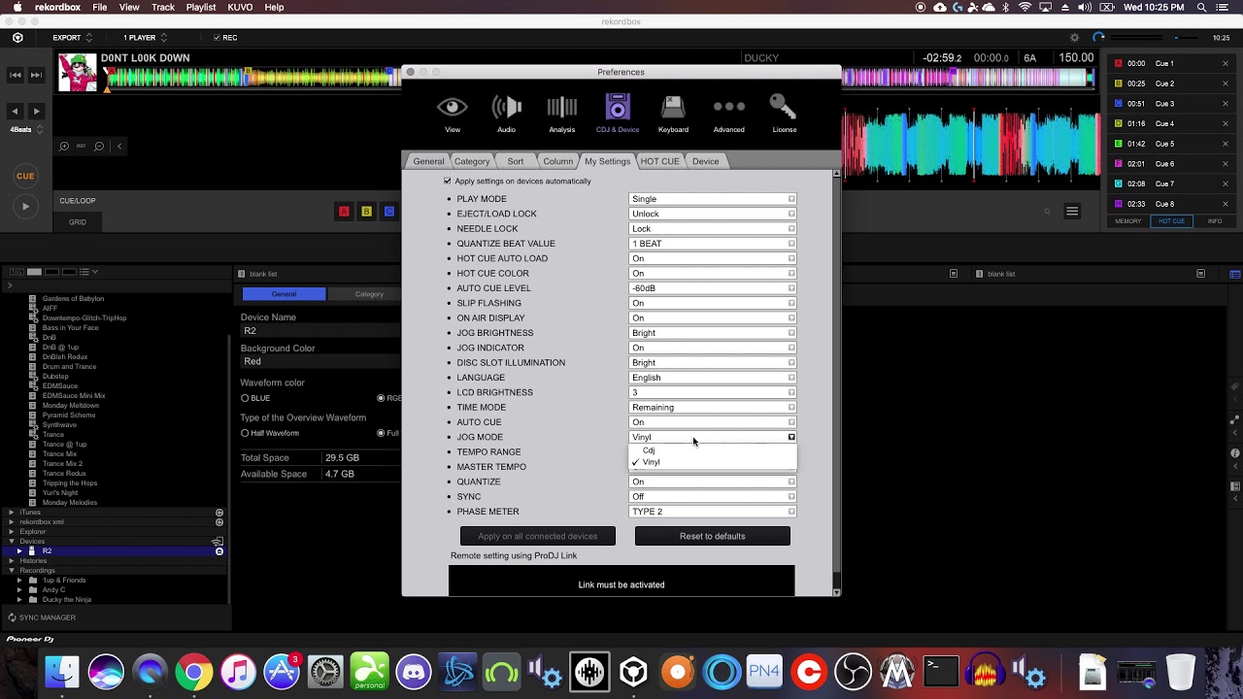Click red hot cue A pad

tap(344, 212)
